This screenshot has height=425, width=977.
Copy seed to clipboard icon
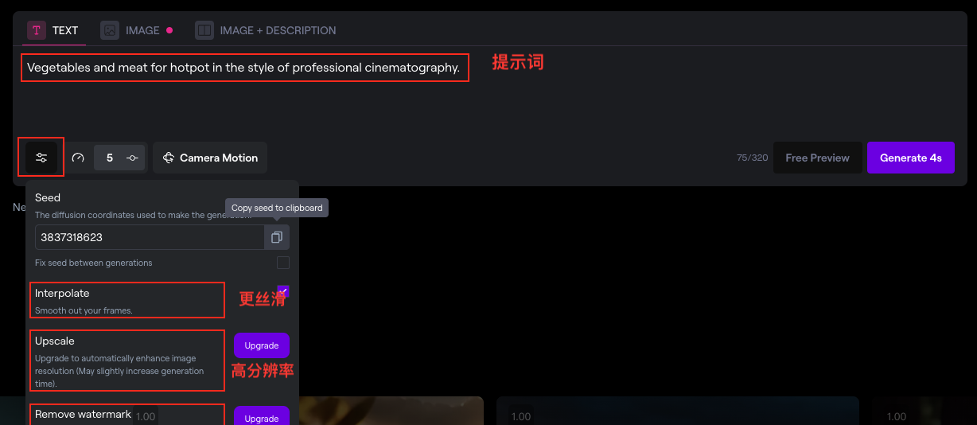pos(277,237)
